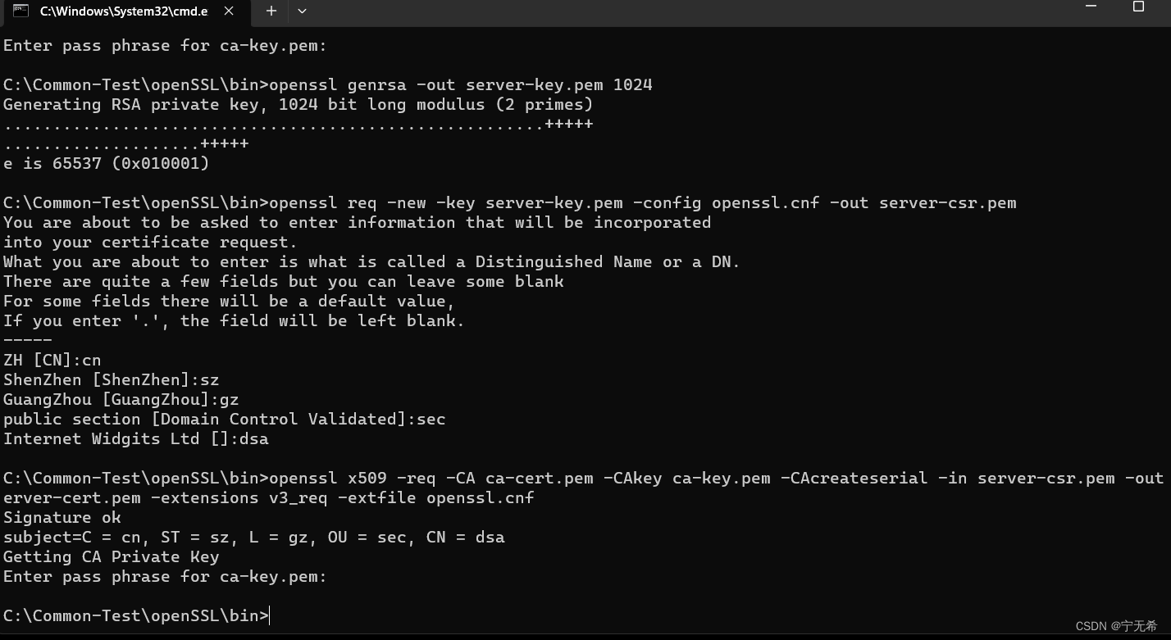Click the 'Signature ok' output line

click(x=62, y=518)
